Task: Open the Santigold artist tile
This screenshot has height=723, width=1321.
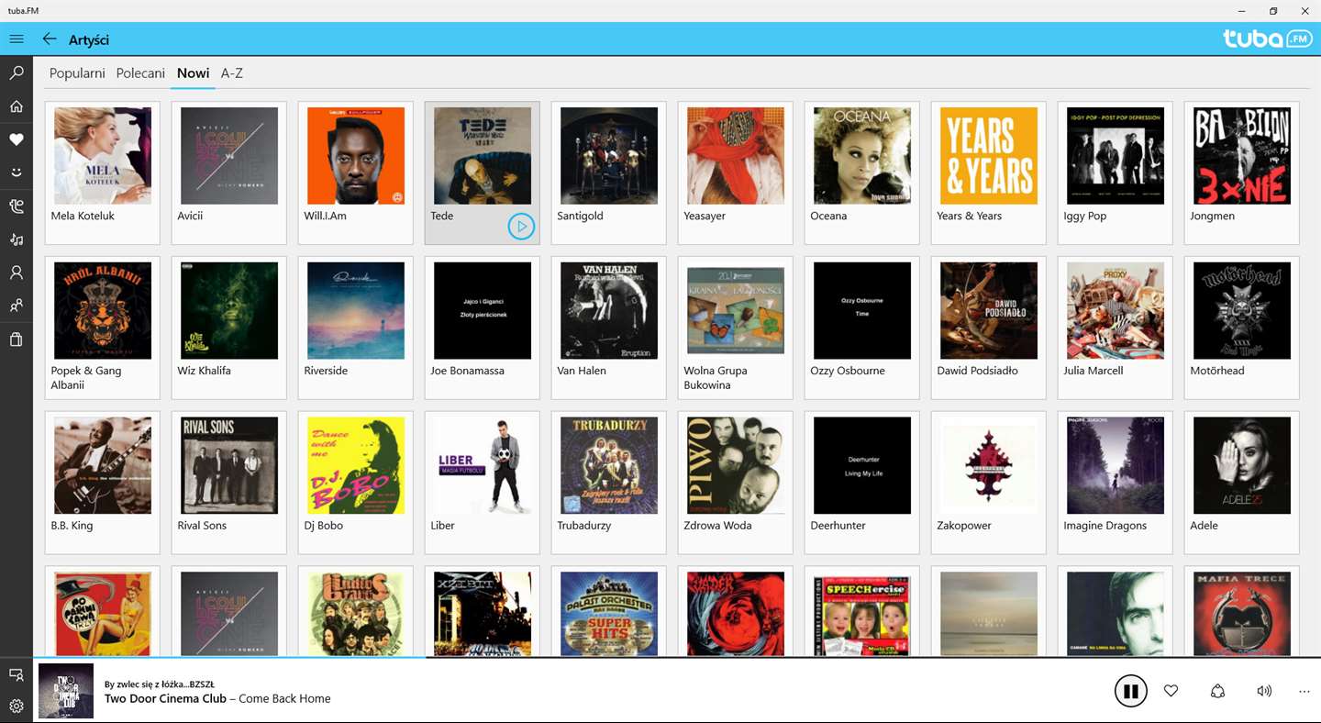Action: (x=609, y=172)
